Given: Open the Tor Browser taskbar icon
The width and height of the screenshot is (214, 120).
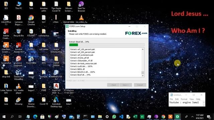Looking at the screenshot, I should tap(156, 117).
